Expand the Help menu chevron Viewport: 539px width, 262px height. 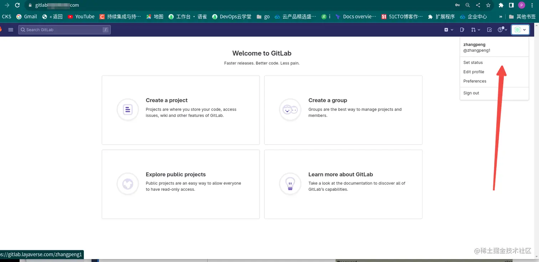coord(506,30)
